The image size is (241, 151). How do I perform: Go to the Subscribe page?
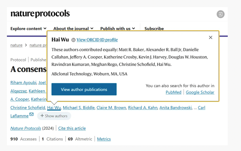[x=154, y=29]
